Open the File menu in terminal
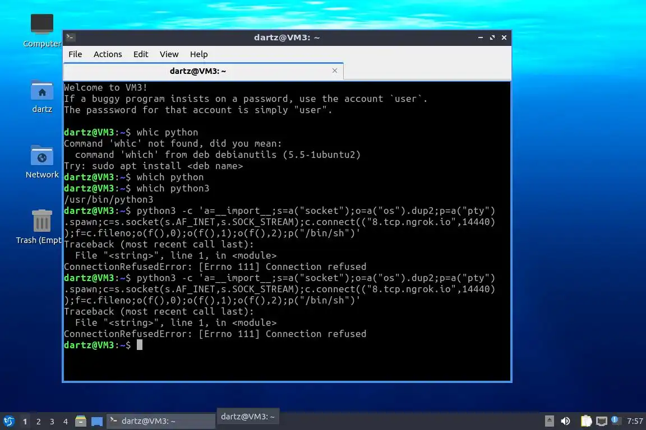The height and width of the screenshot is (430, 646). point(75,54)
